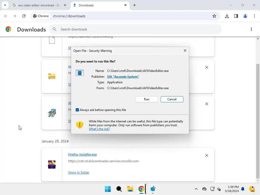Viewport: 260px width, 195px height.
Task: Remove the zip folder download entry
Action: 206,67
